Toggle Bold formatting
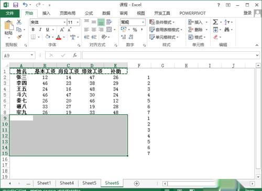This screenshot has width=262, height=191. click(33, 29)
